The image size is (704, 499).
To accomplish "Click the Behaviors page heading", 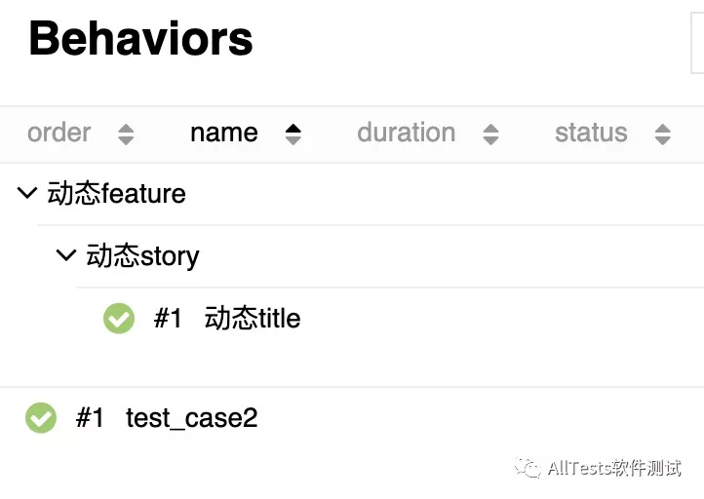I will coord(141,39).
